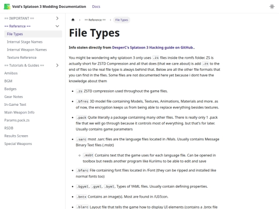Open the Special Weapons sidebar page

pos(18,143)
